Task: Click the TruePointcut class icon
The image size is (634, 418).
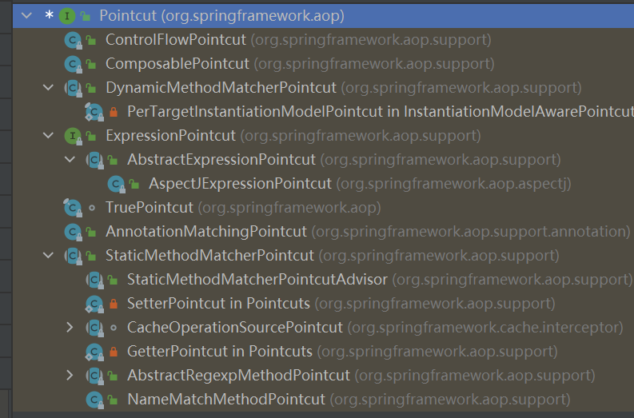Action: coord(74,208)
